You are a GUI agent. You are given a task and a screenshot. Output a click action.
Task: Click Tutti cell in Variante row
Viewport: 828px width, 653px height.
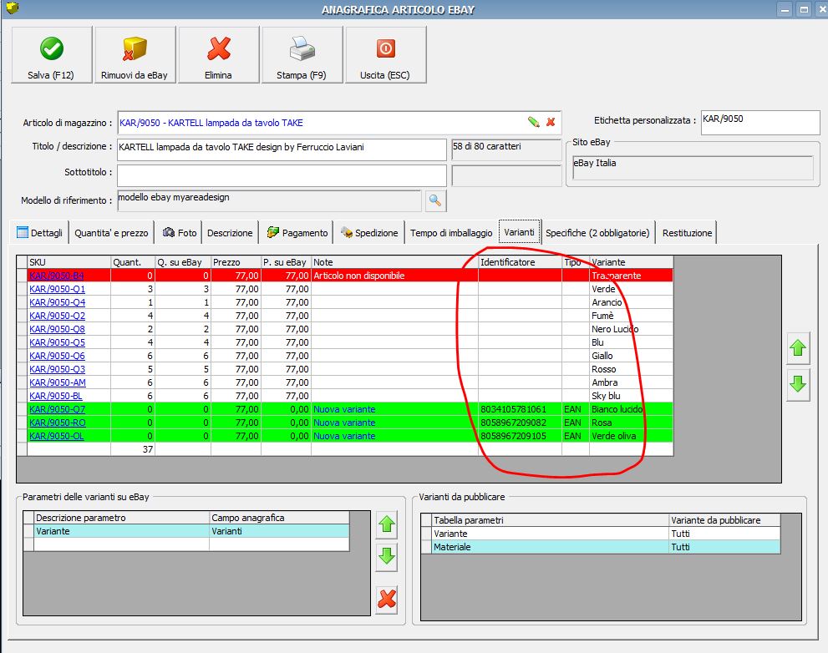click(x=724, y=534)
